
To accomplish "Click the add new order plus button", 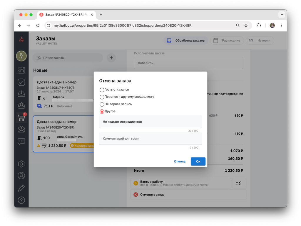I will pyautogui.click(x=111, y=58).
